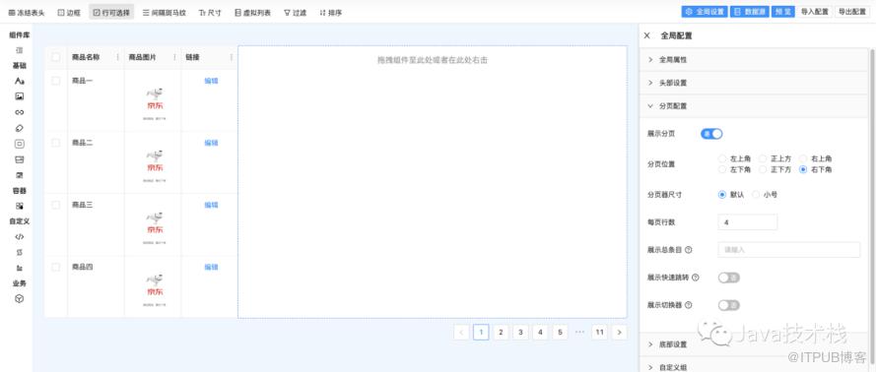This screenshot has height=372, width=876.
Task: Select the custom code (</>) component icon
Action: [x=19, y=236]
